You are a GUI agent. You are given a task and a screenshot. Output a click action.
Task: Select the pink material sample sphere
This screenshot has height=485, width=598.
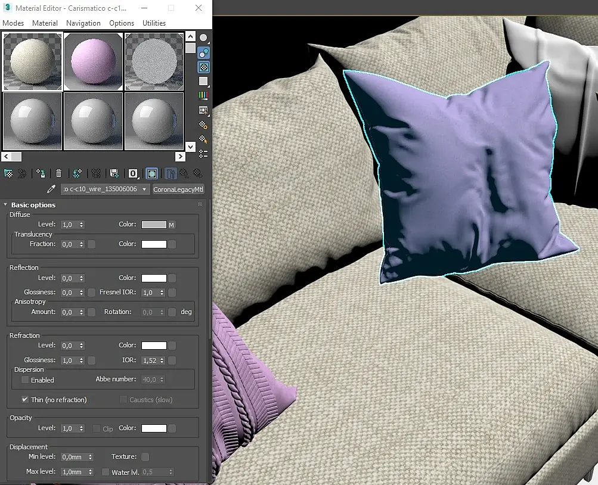click(x=93, y=61)
